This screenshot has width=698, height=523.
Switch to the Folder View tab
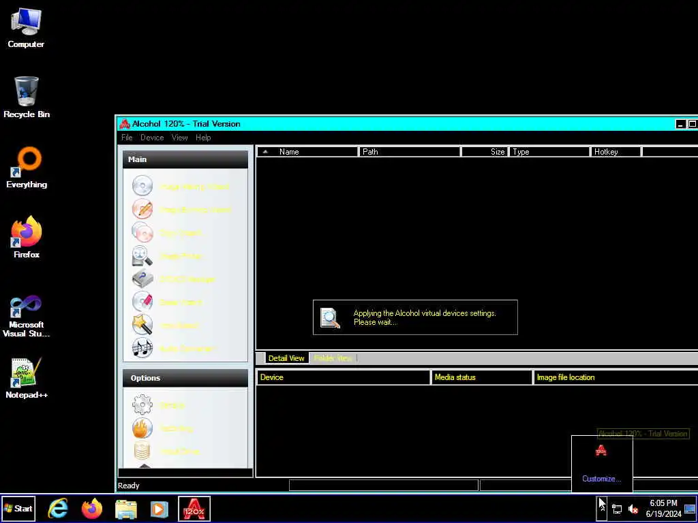(x=333, y=358)
